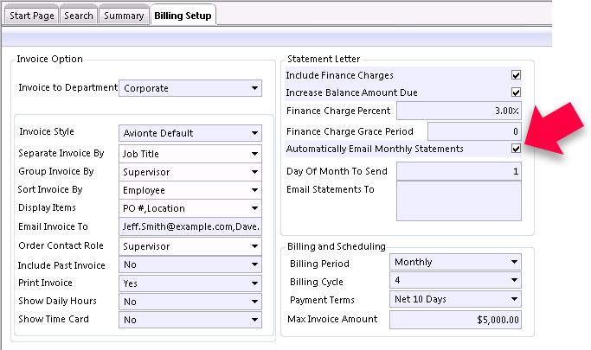Switch to the Start Page tab
Screen dimensions: 591x350
point(32,16)
